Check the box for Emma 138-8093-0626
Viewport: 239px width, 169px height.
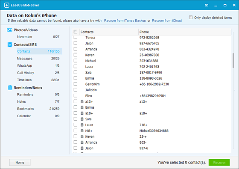tap(76, 78)
